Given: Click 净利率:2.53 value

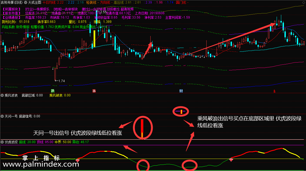Looking at the screenshot, I should click(x=153, y=17).
